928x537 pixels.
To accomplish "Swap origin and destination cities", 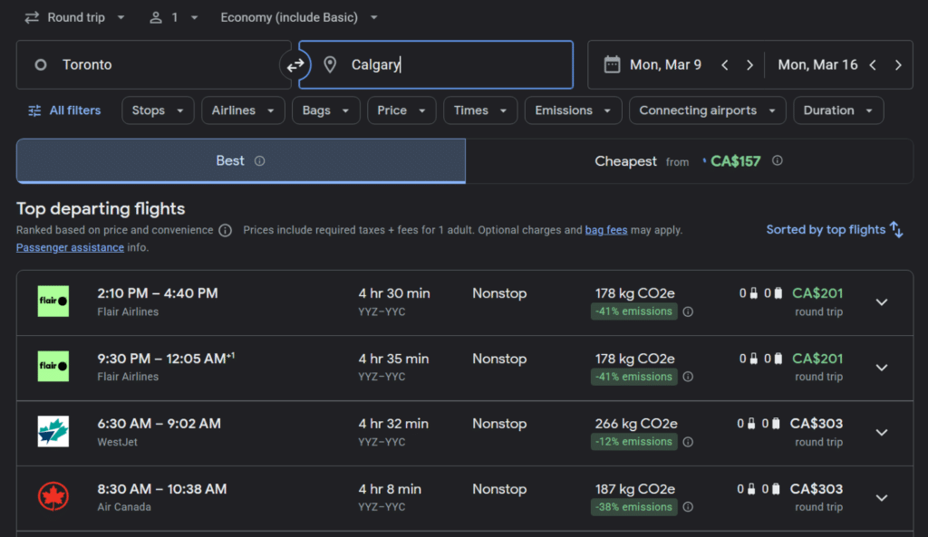I will coord(295,65).
